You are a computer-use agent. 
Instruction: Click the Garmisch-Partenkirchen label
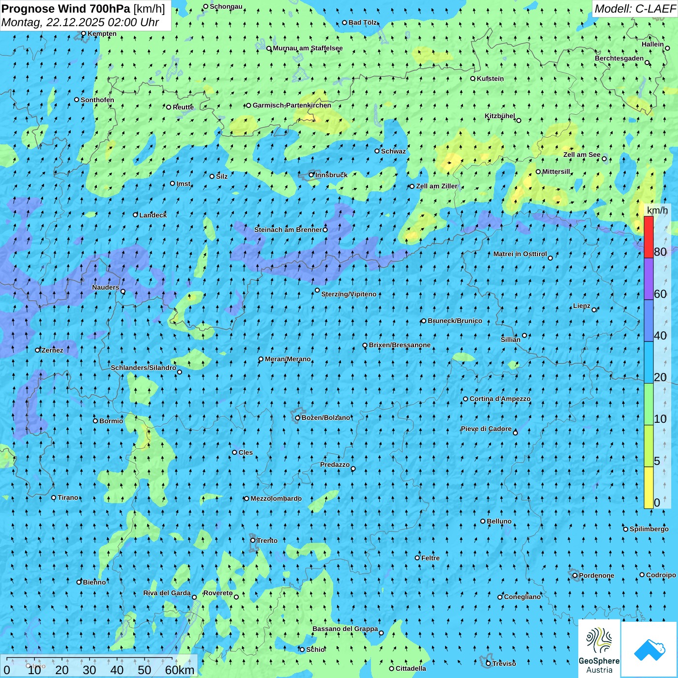[x=292, y=105]
